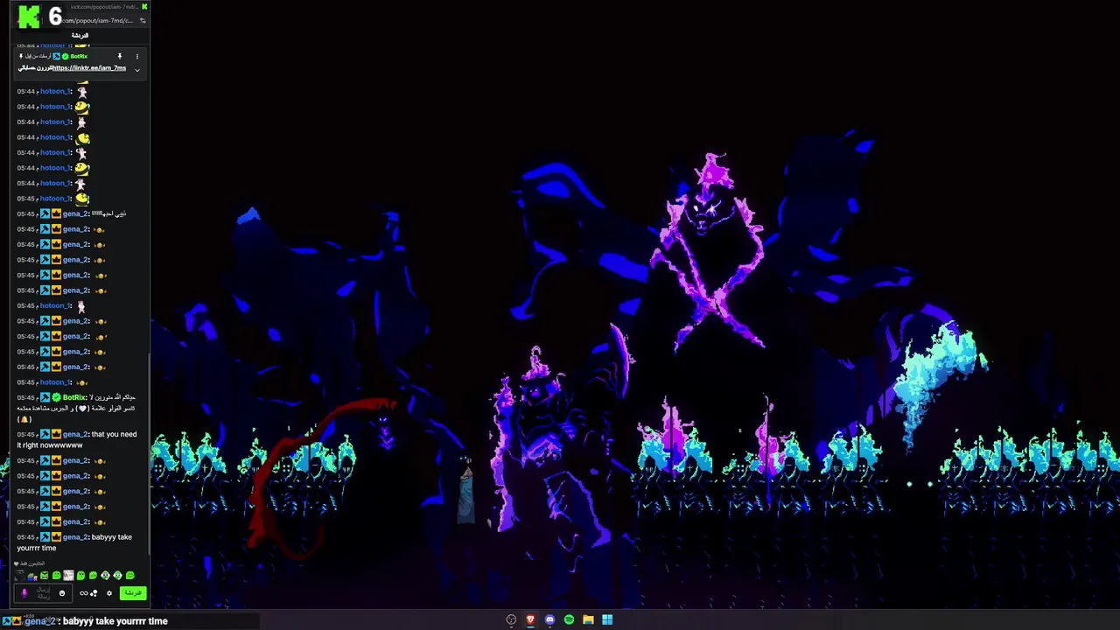1120x630 pixels.
Task: Click the message input field
Action: pos(43,593)
